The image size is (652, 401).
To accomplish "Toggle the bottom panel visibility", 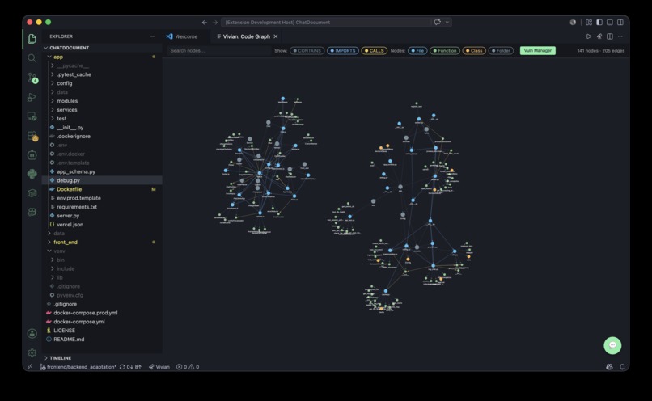I will click(610, 23).
